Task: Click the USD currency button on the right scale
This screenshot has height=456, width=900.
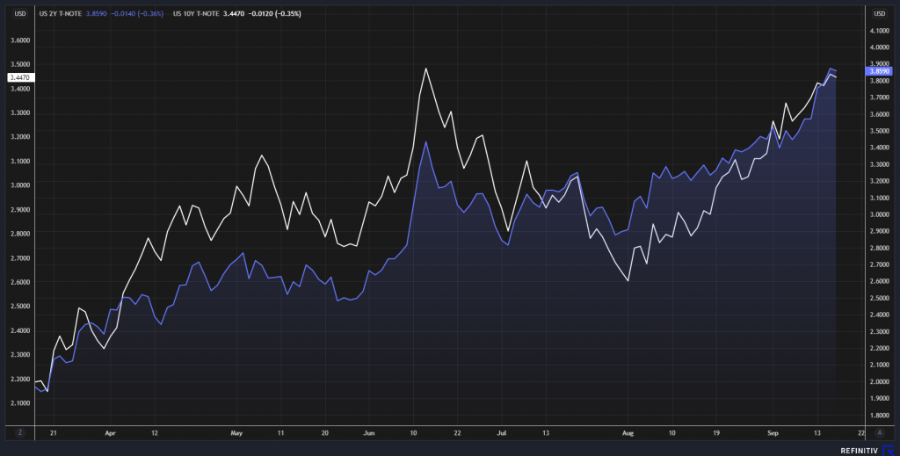Action: coord(879,14)
